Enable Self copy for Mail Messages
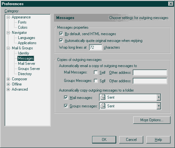Image resolution: width=175 pixels, height=148 pixels. tap(96, 73)
